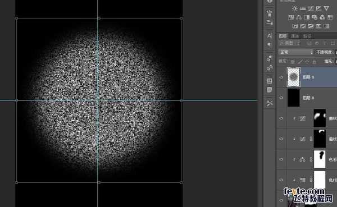Screen dimensions: 337x207
Task: Switch to the Channels tab
Action: [x=295, y=36]
